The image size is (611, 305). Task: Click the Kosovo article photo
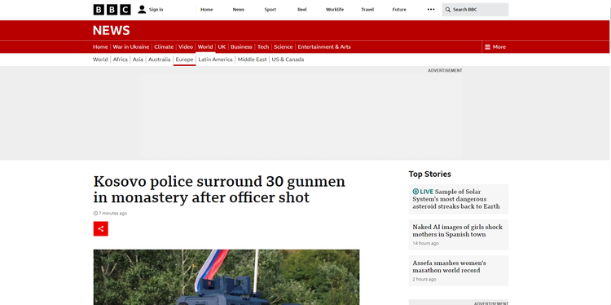point(226,277)
